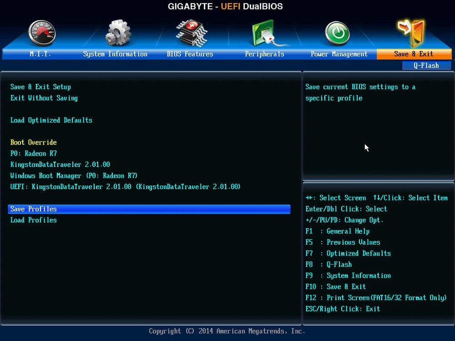Open the Peripherals tab
This screenshot has height=341, width=455.
point(264,54)
